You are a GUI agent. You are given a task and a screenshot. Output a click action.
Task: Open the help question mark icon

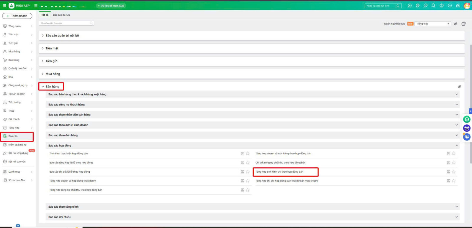(x=441, y=6)
